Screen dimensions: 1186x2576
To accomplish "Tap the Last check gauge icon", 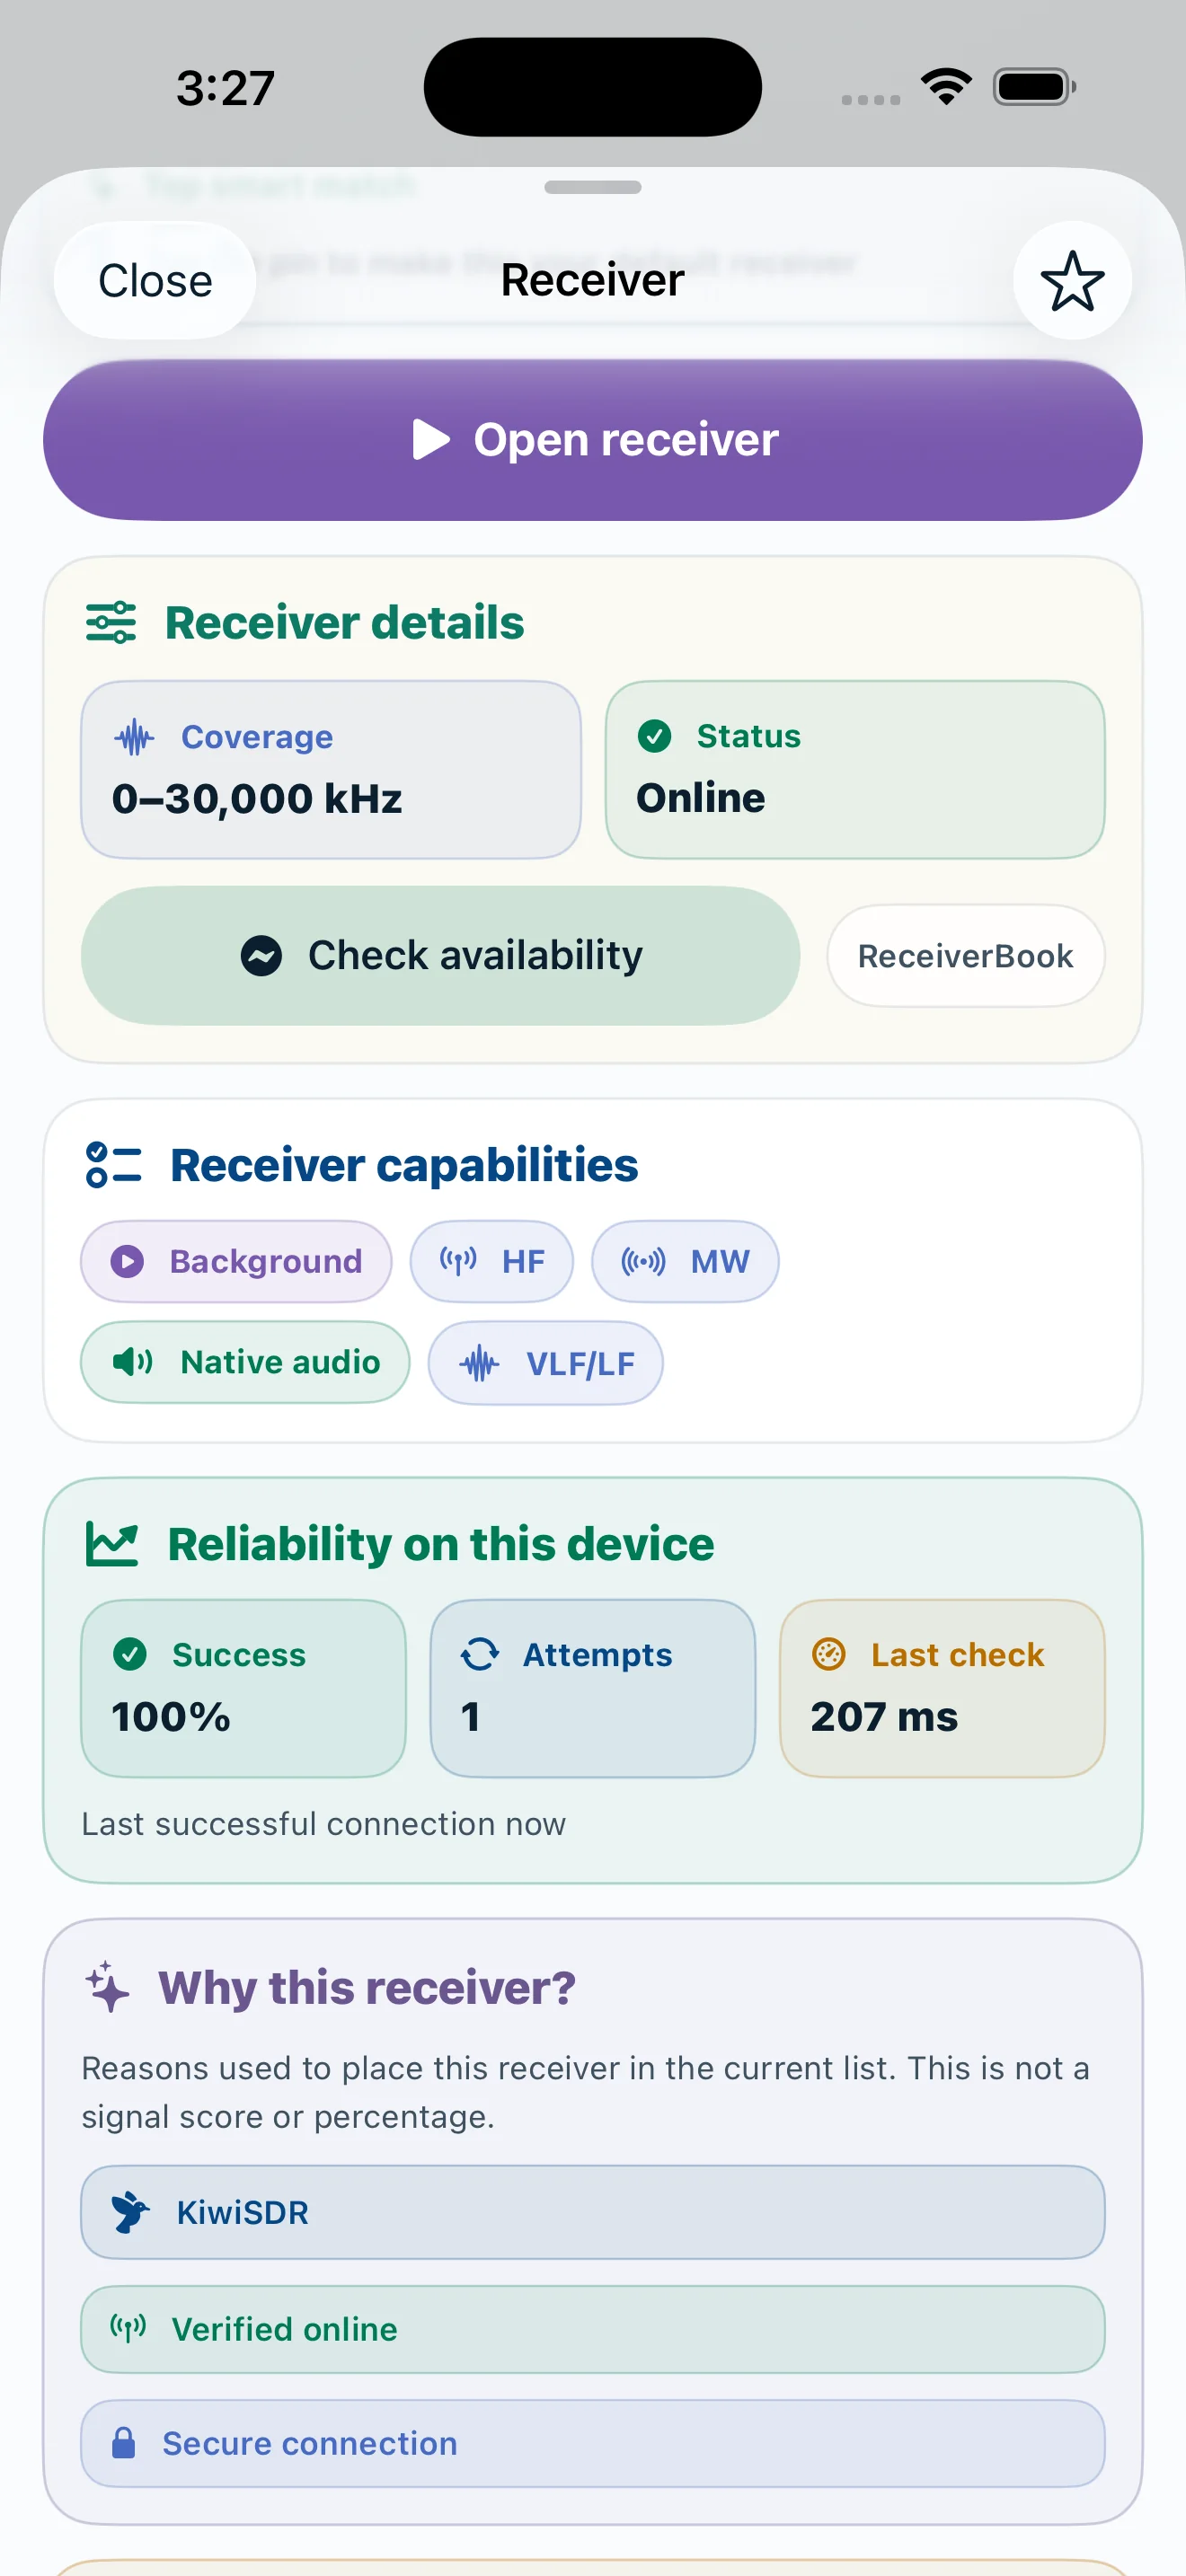I will (x=829, y=1655).
